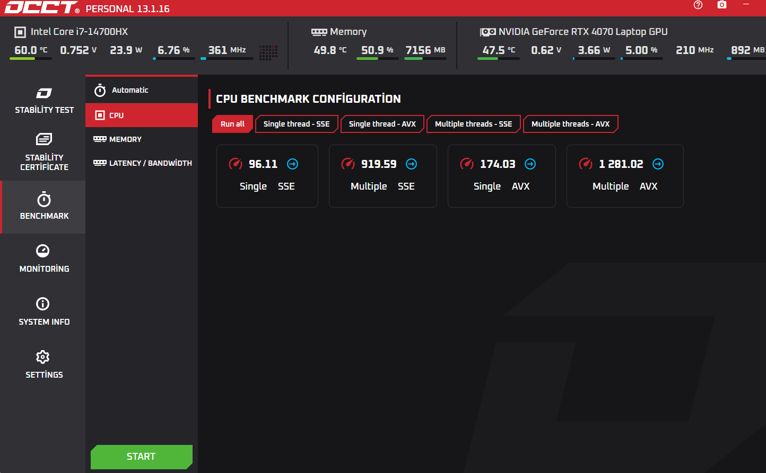Image resolution: width=766 pixels, height=473 pixels.
Task: Click the arrow icon next to score 919.59
Action: click(x=411, y=164)
